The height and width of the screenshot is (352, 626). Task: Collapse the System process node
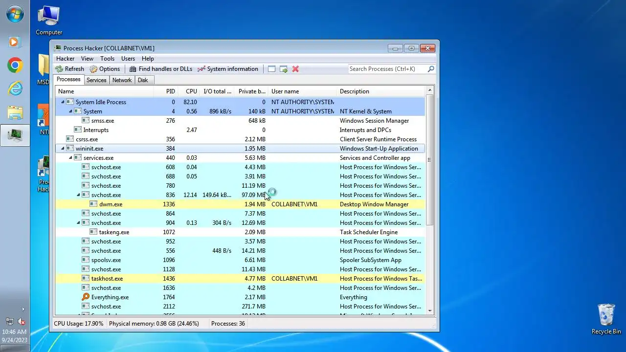70,111
